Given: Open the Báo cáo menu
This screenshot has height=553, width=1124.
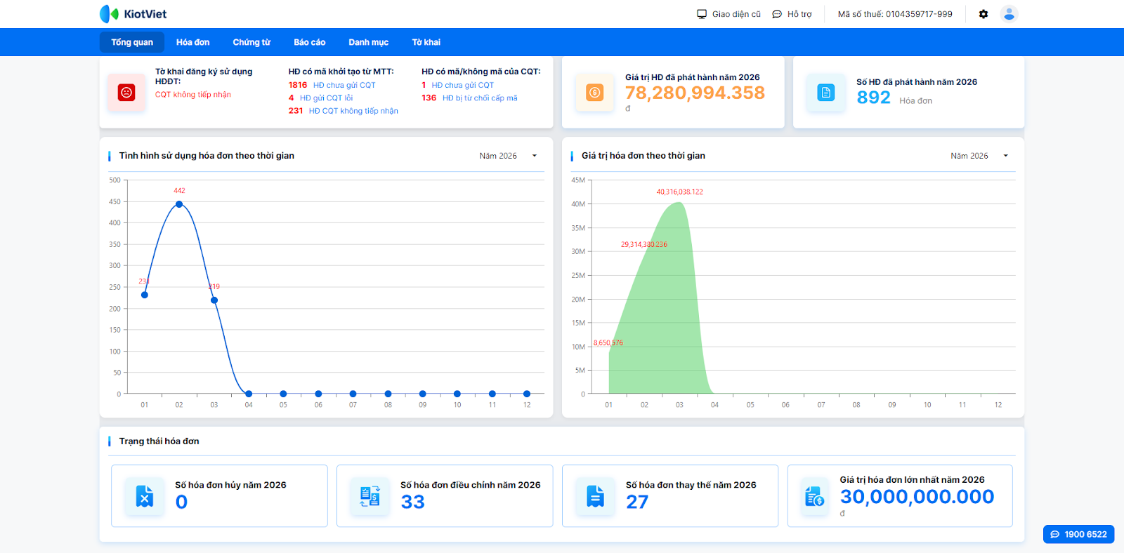Looking at the screenshot, I should pyautogui.click(x=309, y=42).
